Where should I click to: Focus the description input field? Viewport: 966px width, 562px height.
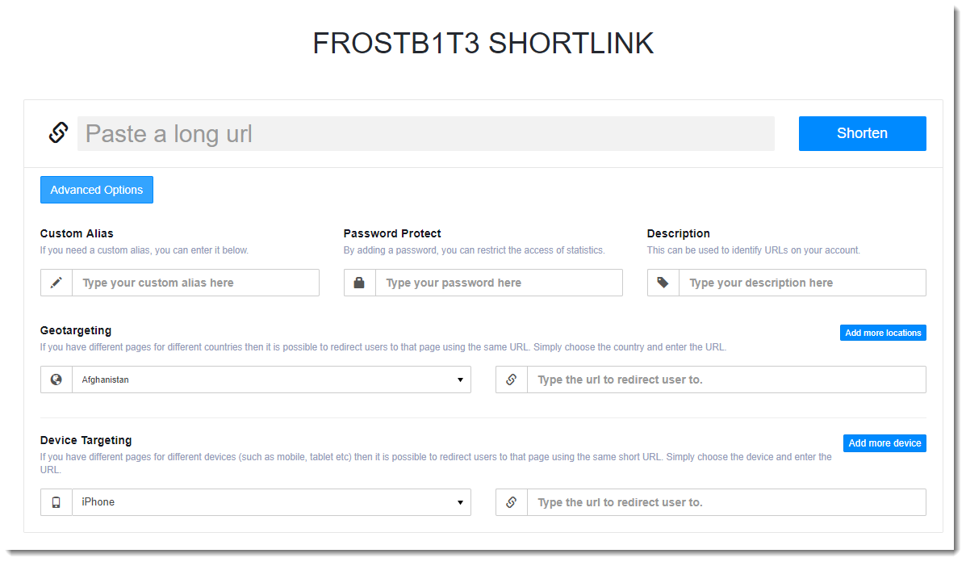(x=802, y=283)
